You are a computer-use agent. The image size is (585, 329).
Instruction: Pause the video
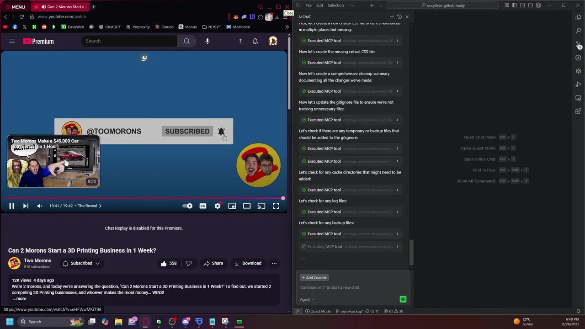click(x=12, y=206)
